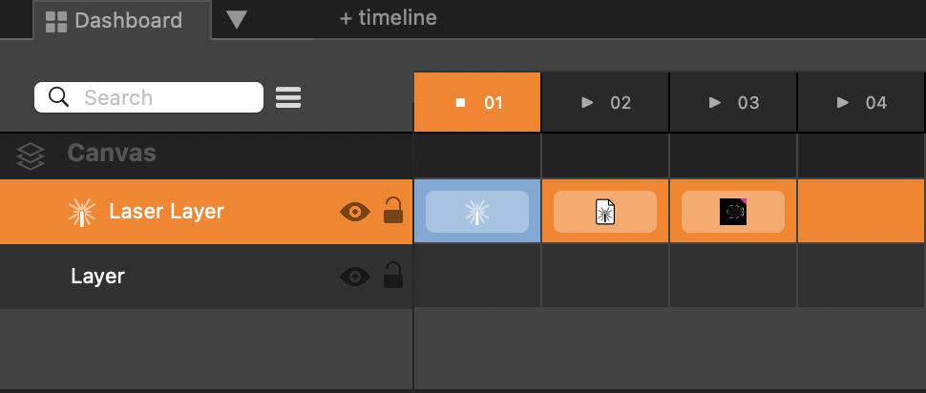Click the Laser Layer laser icon

[82, 213]
